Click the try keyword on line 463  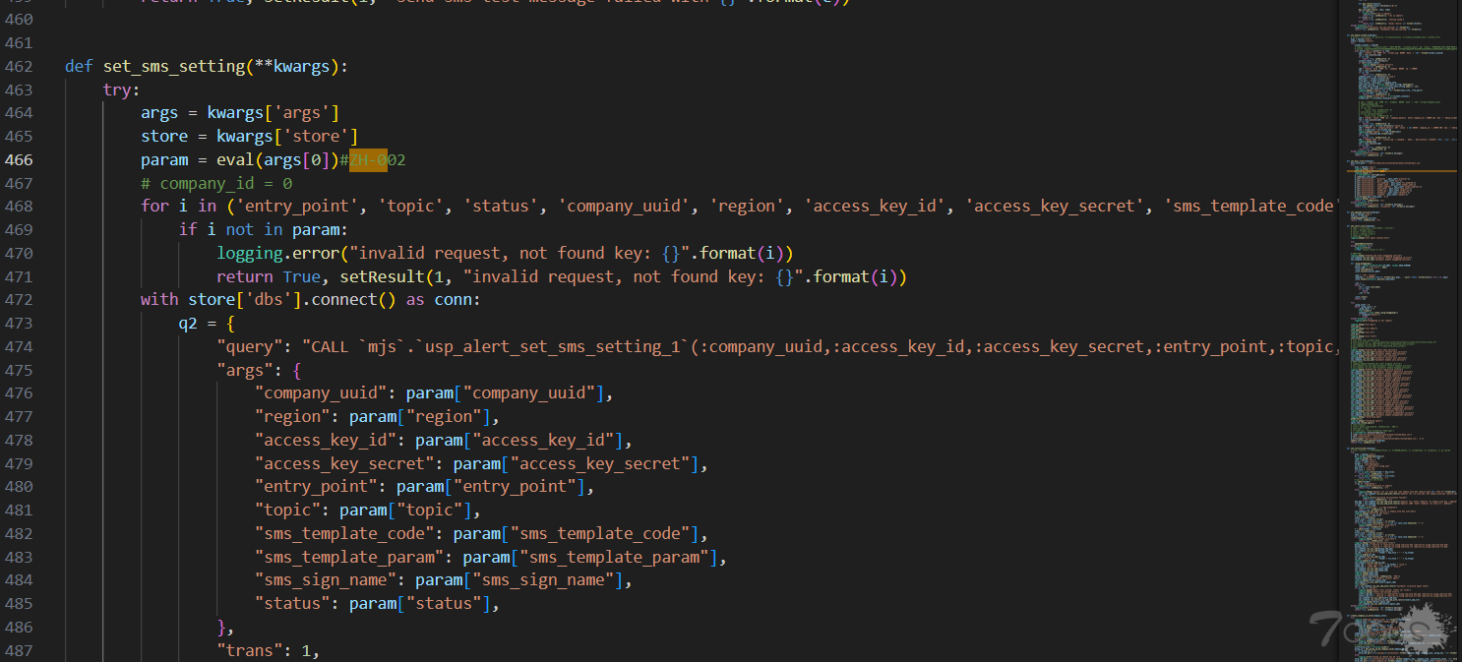(118, 90)
